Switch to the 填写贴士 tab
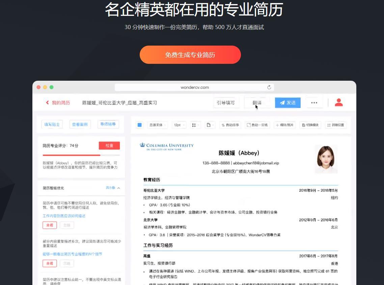Screen dimensions: 384x285 (x=52, y=125)
